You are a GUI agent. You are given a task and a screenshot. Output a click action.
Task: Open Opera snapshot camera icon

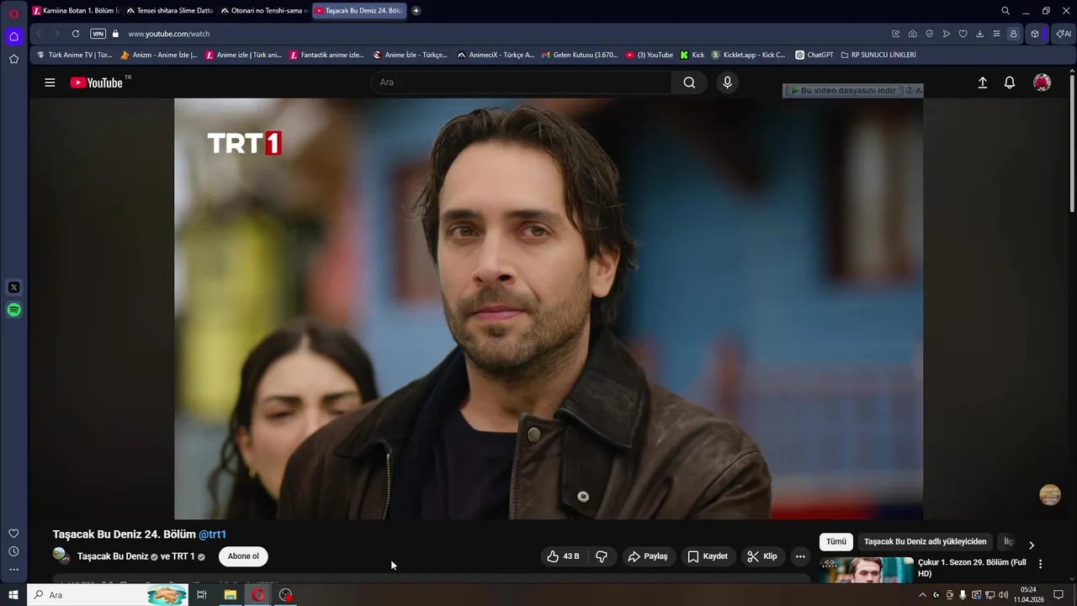(x=913, y=34)
